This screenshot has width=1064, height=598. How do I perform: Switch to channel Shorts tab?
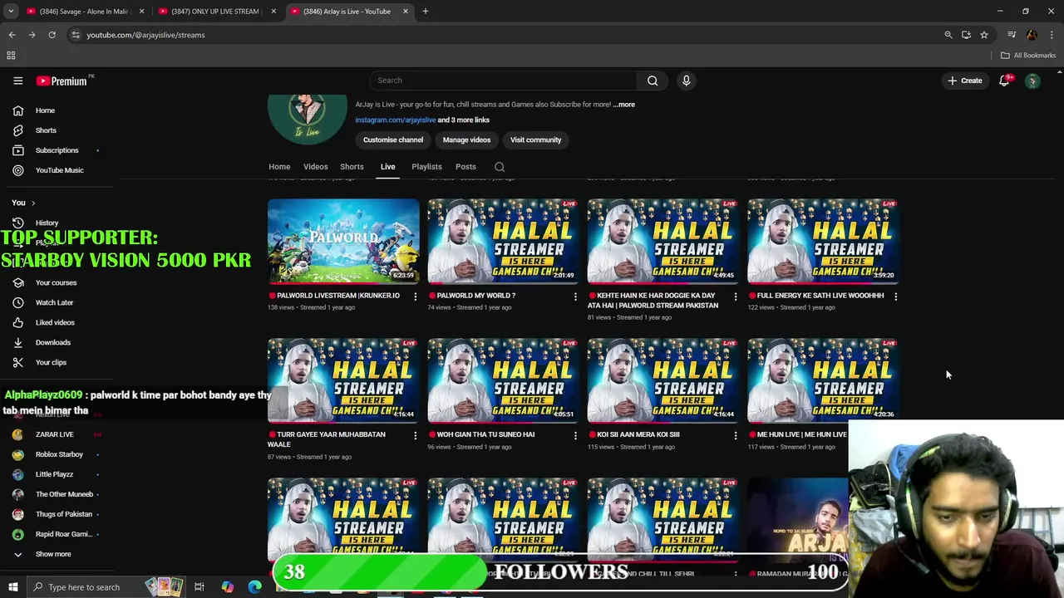[352, 167]
